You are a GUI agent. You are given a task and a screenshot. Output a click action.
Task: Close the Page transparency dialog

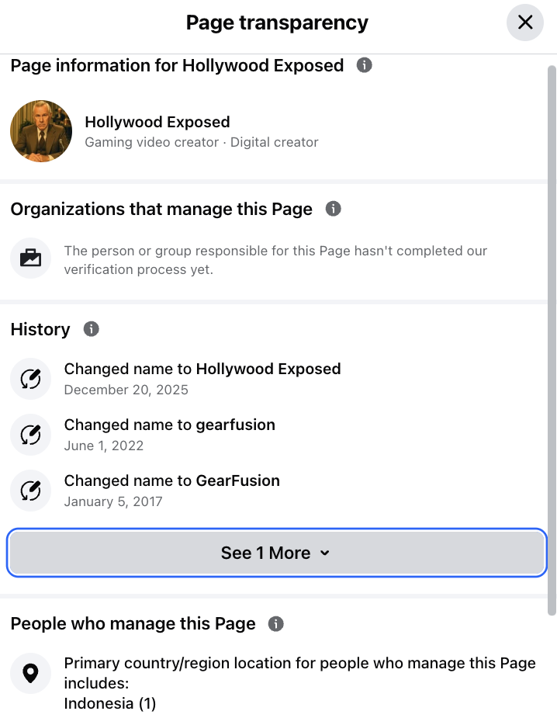(525, 23)
